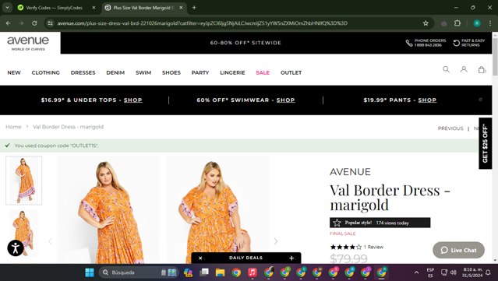Open the SHOES menu
This screenshot has height=281, width=498.
[171, 72]
